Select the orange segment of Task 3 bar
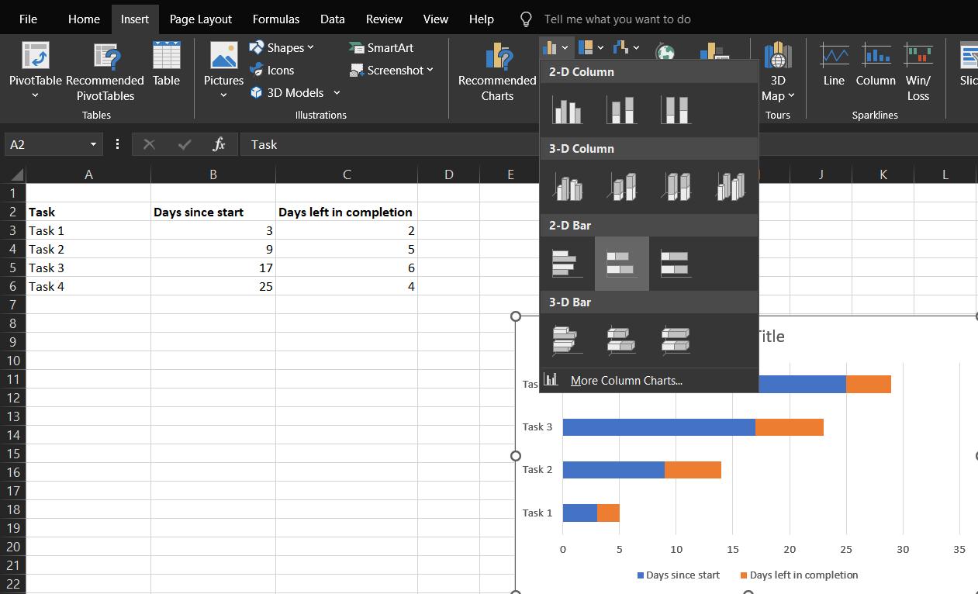The height and width of the screenshot is (594, 978). (x=790, y=427)
